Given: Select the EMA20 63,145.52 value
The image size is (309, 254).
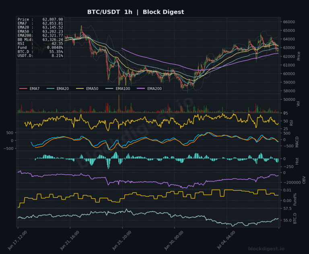Looking at the screenshot, I should click(x=40, y=27).
